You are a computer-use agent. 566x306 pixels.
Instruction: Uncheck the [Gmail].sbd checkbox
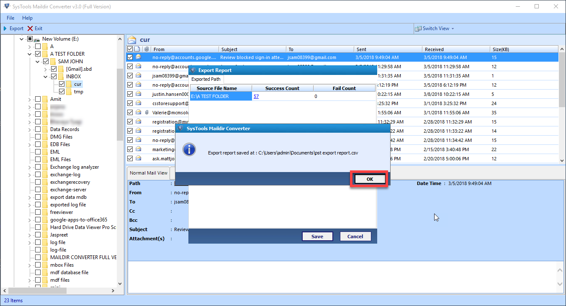click(54, 69)
